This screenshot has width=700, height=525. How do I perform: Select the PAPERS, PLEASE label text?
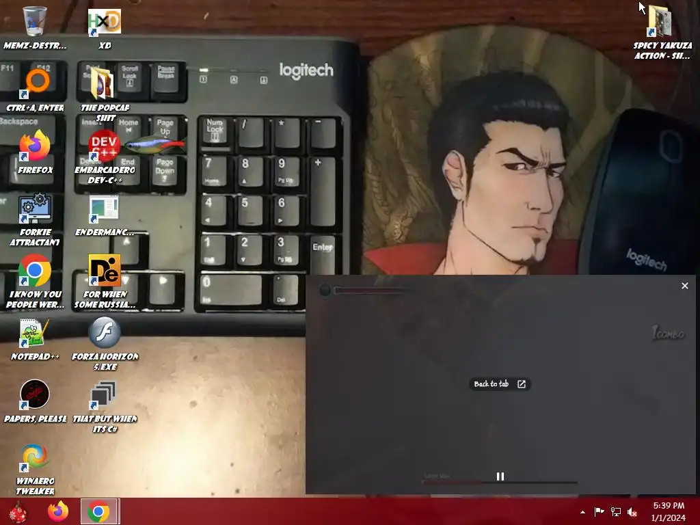tap(36, 419)
